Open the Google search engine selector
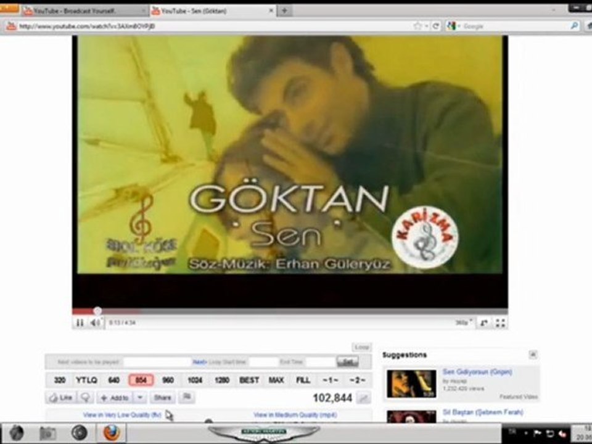The height and width of the screenshot is (444, 592). (x=453, y=26)
